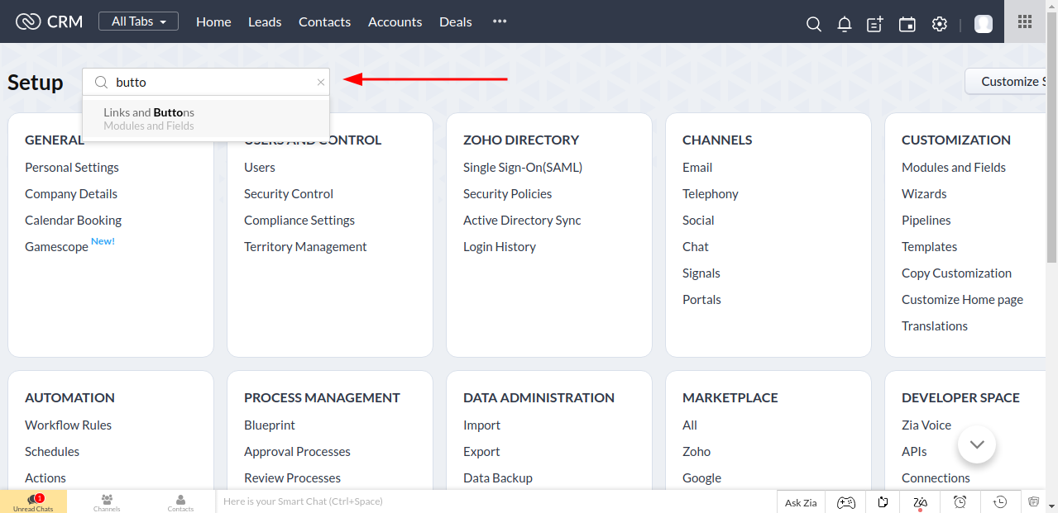Viewport: 1058px width, 513px height.
Task: Open recent items history icon
Action: tap(1000, 501)
